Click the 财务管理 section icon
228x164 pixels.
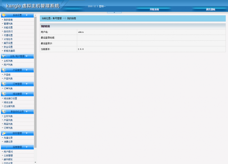[x=4, y=133]
